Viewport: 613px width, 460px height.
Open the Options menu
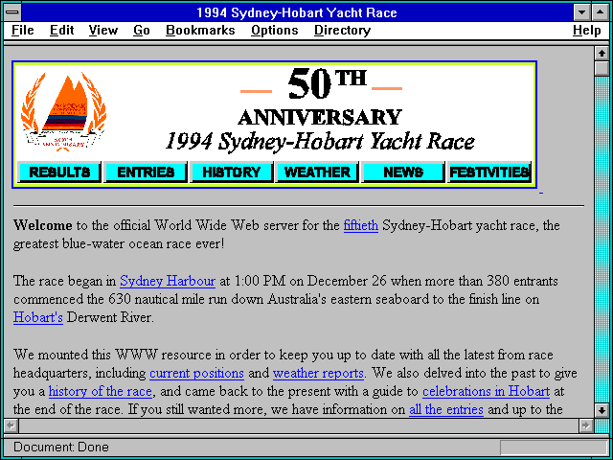(x=275, y=31)
